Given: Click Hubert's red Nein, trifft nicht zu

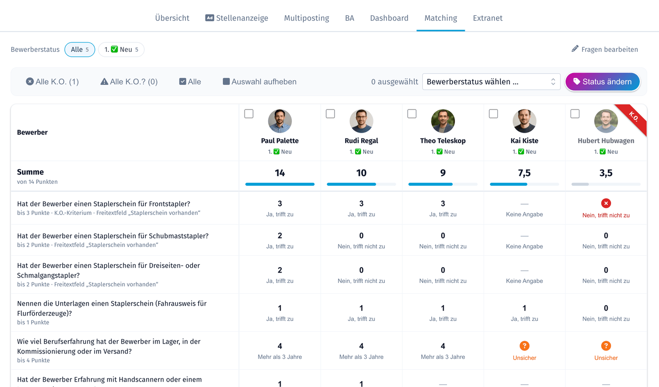Looking at the screenshot, I should (x=606, y=215).
